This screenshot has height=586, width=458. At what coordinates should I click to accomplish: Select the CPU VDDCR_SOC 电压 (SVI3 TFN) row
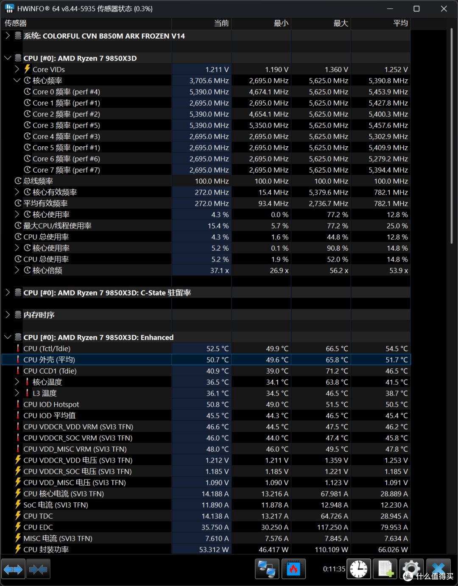click(x=206, y=471)
